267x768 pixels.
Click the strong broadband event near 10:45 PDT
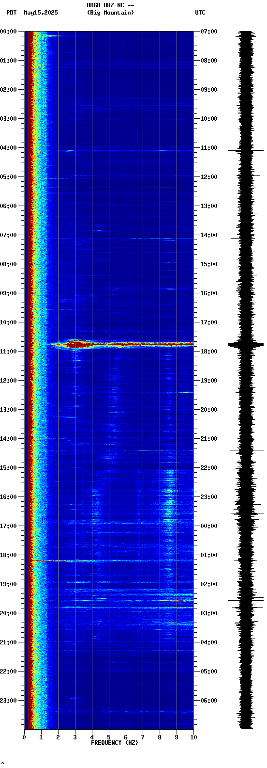121,345
